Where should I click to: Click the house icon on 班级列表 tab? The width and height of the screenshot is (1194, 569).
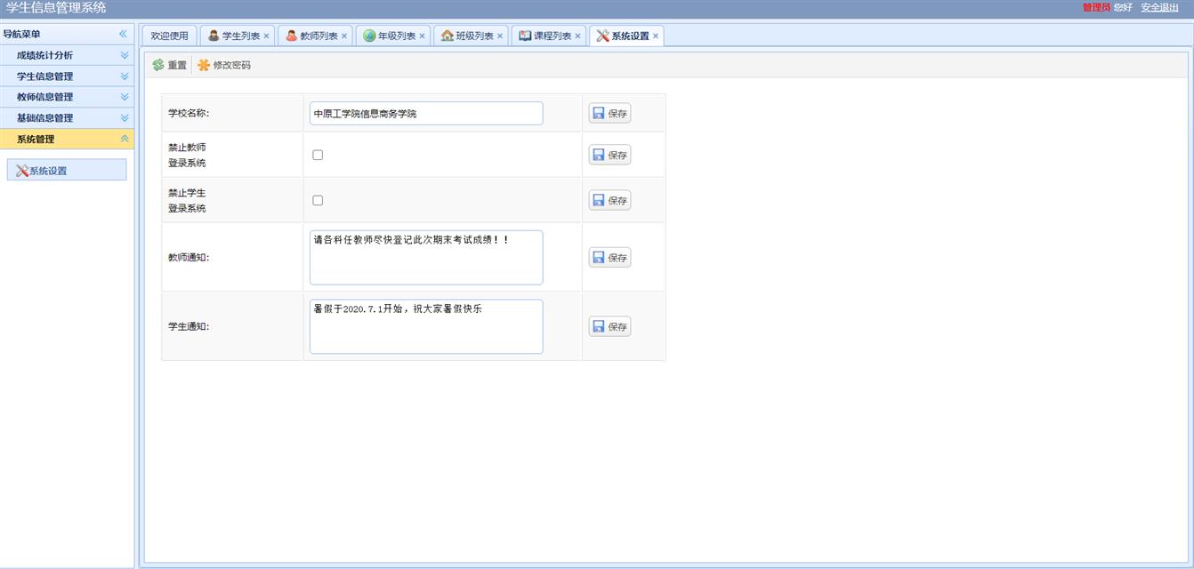point(448,36)
